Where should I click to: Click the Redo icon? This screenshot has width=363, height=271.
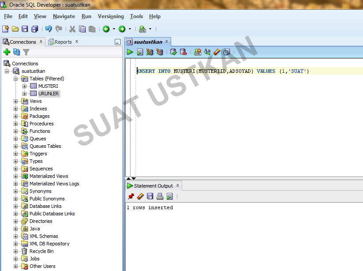tap(59, 29)
